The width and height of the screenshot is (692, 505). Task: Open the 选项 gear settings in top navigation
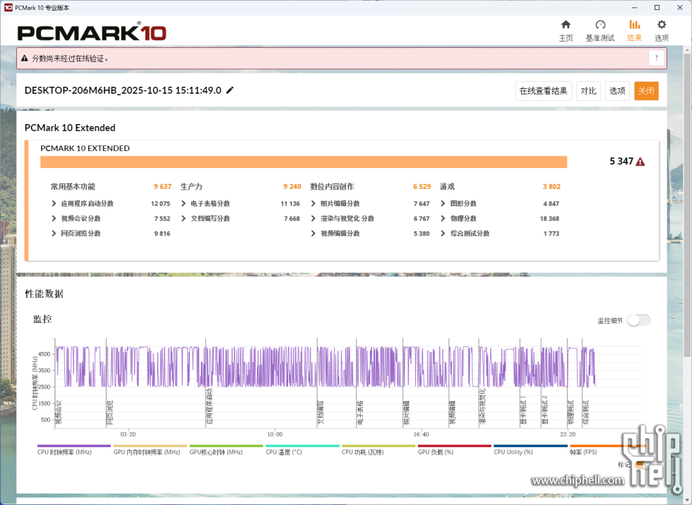[662, 30]
